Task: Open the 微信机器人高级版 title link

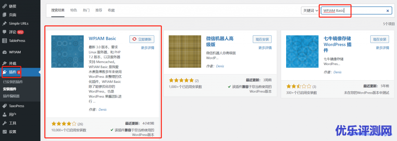Action: pyautogui.click(x=220, y=41)
